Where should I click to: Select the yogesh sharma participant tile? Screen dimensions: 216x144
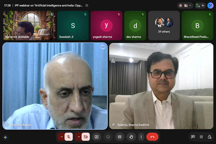coord(106,25)
